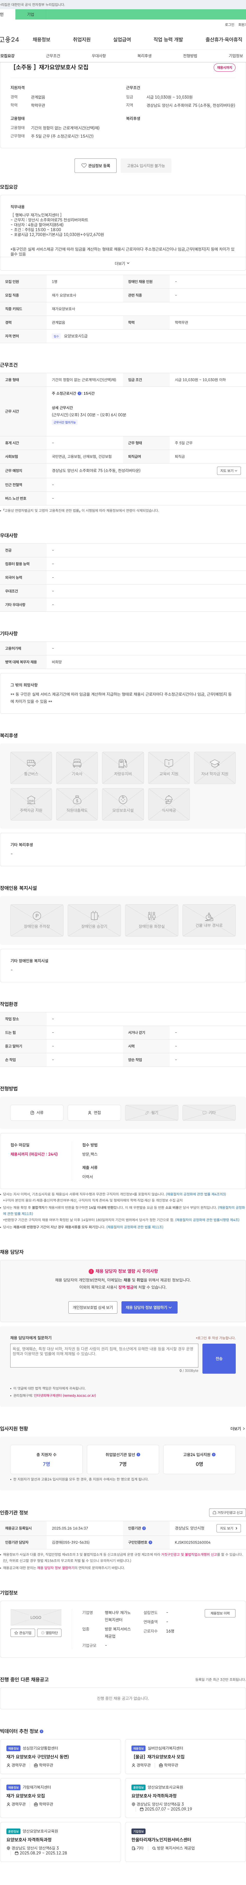246x1885 pixels.
Task: Click info icon beside 인증기관 label
Action: 144,1528
